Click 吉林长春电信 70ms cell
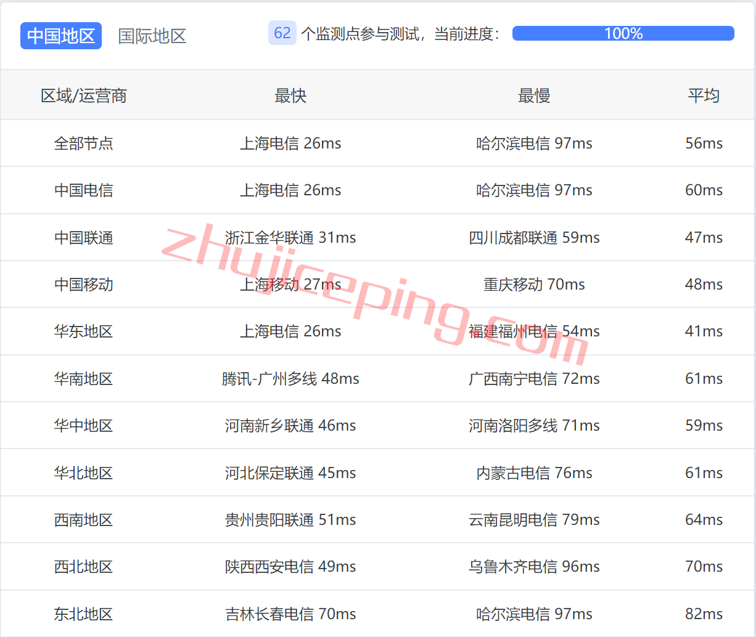Screen dimensions: 756x637 [x=290, y=614]
